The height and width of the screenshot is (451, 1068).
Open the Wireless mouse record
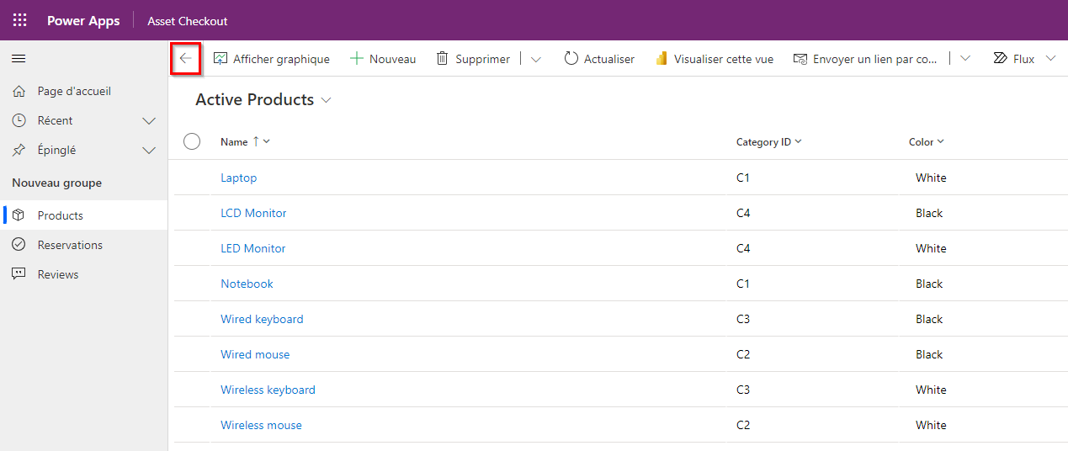coord(261,425)
